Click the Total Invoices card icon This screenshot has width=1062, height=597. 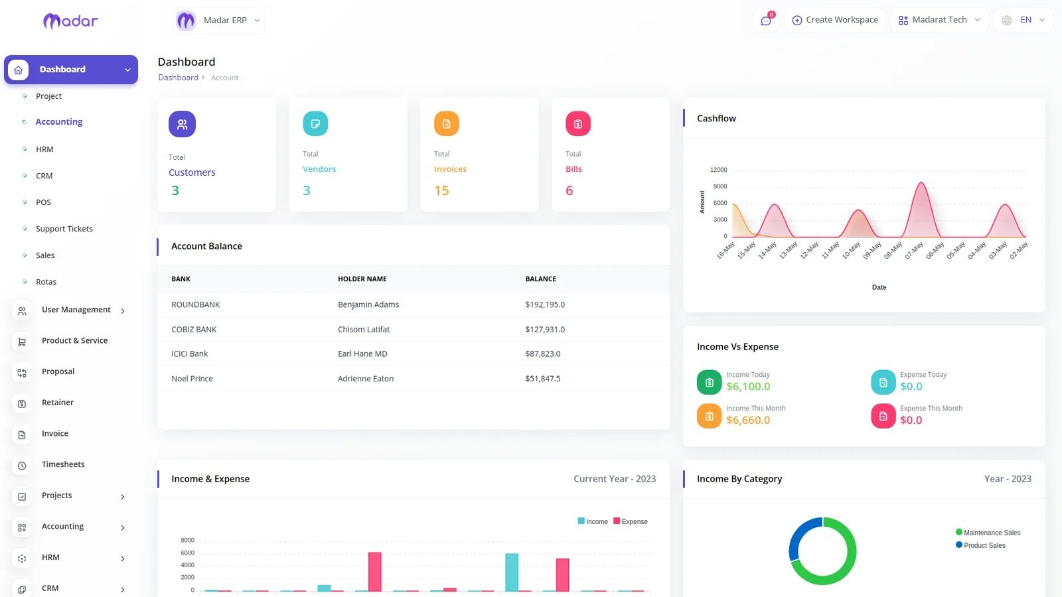pyautogui.click(x=447, y=123)
